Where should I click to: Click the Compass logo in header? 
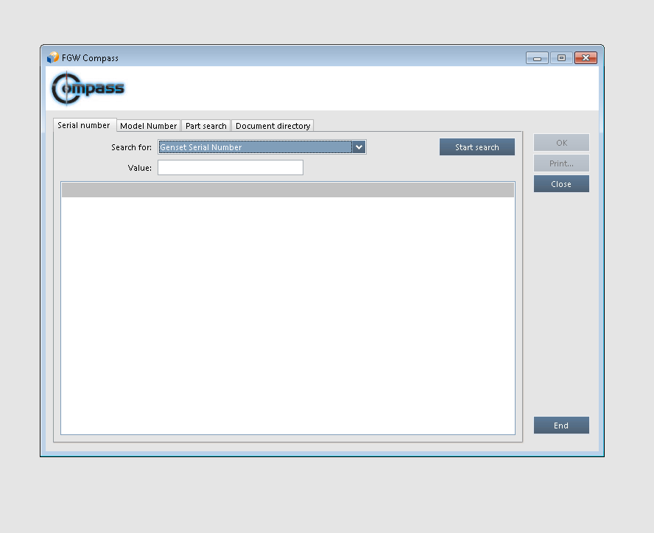click(88, 89)
